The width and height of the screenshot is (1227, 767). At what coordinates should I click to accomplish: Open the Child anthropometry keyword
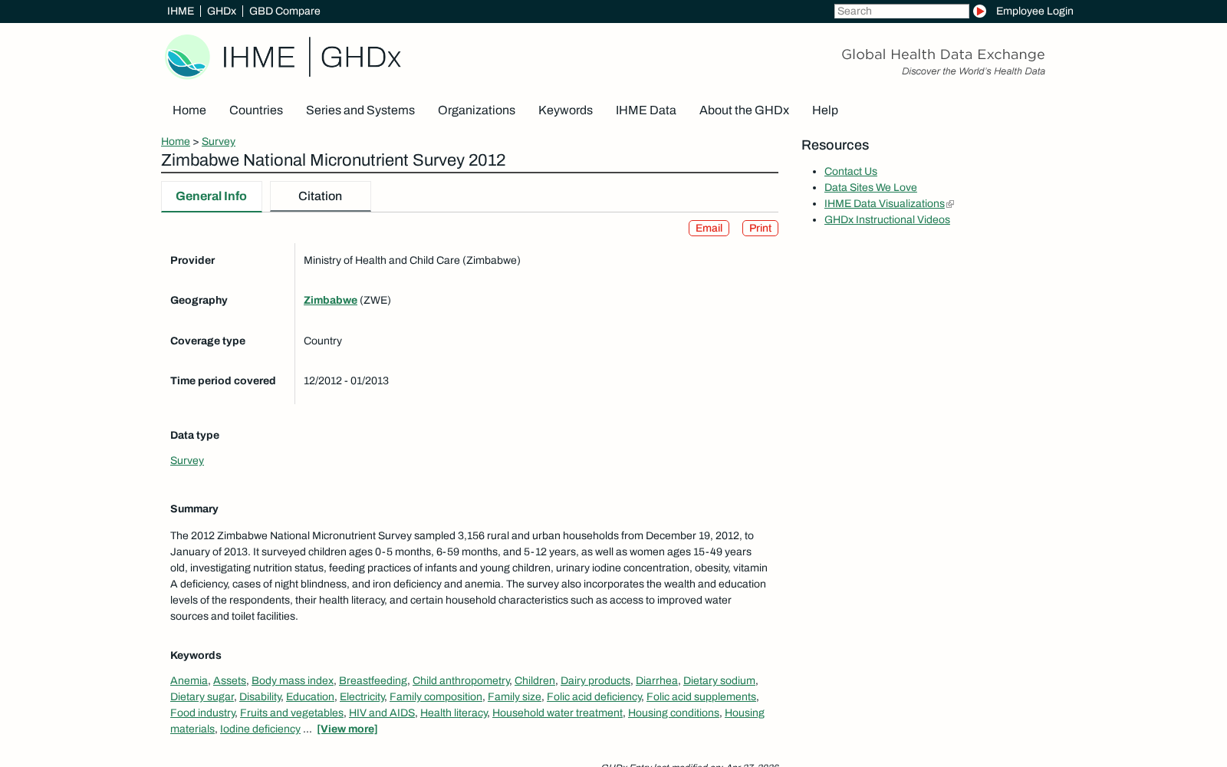coord(461,681)
